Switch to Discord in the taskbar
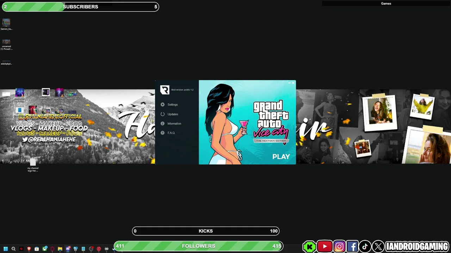Image resolution: width=451 pixels, height=253 pixels. coord(68,249)
